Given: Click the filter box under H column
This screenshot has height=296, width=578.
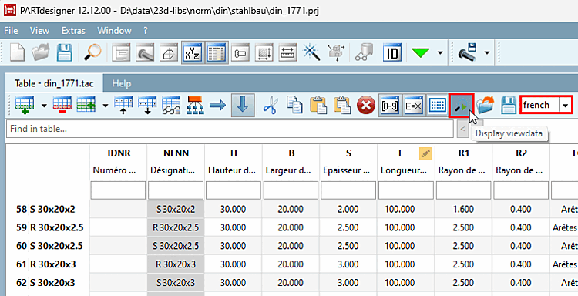Looking at the screenshot, I should click(x=234, y=190).
